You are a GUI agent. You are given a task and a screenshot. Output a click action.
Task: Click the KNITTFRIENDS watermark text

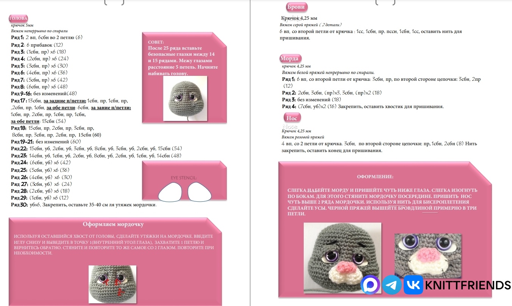(468, 285)
